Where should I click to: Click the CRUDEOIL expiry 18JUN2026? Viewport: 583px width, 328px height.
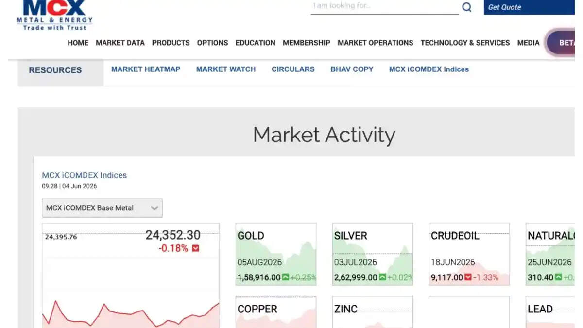pyautogui.click(x=452, y=262)
